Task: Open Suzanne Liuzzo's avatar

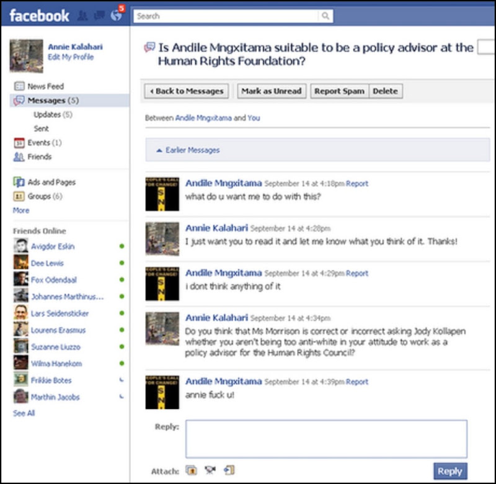Action: 21,346
